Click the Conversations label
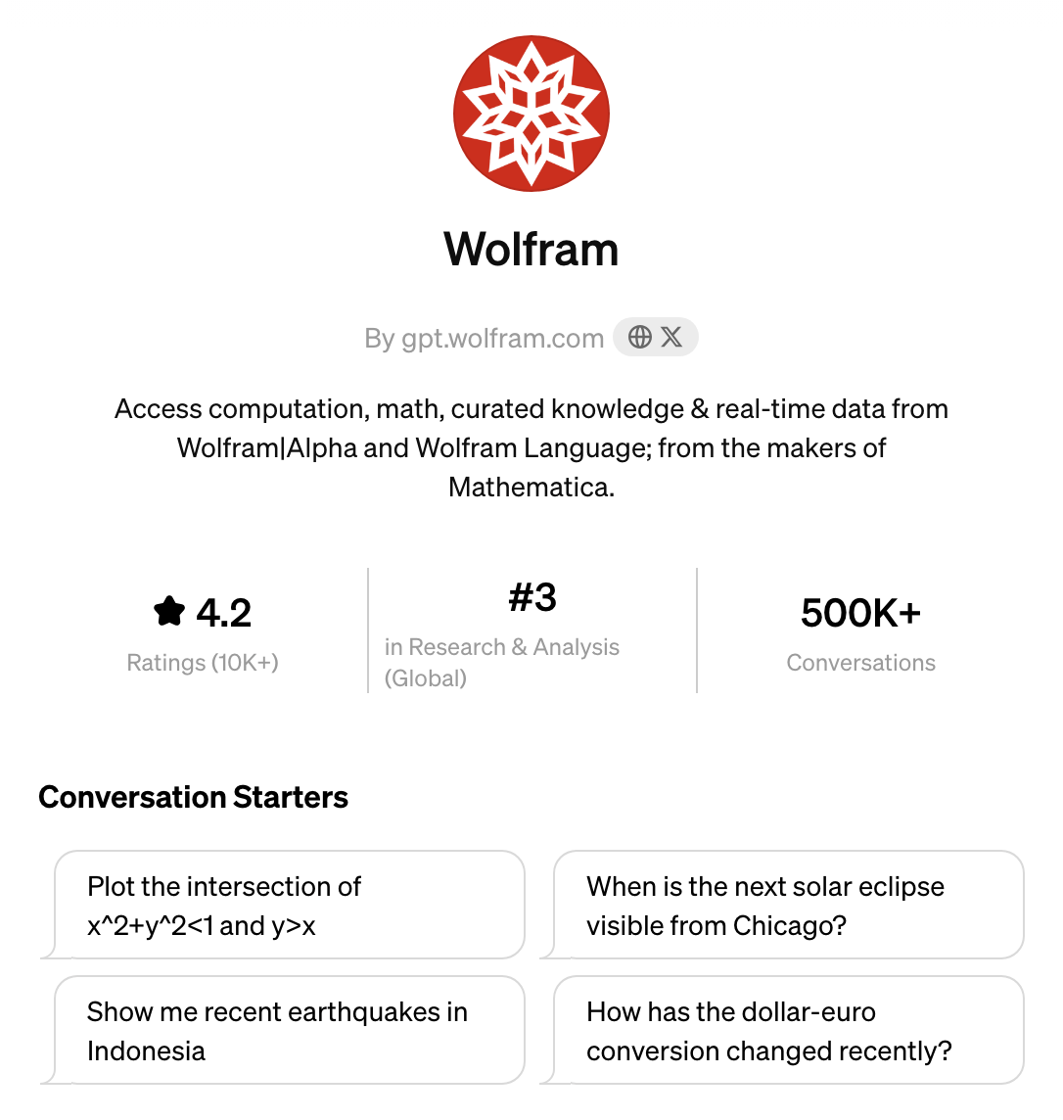Image resolution: width=1063 pixels, height=1120 pixels. [861, 663]
